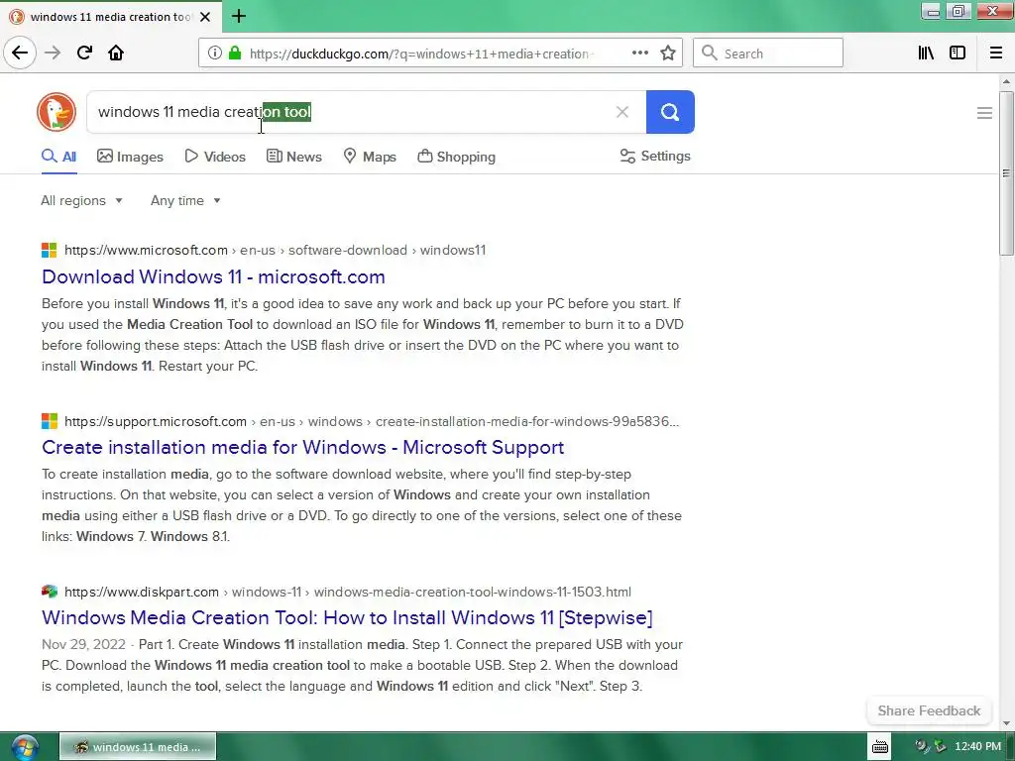Click the DuckDuckGo duck logo
This screenshot has width=1015, height=761.
[56, 112]
